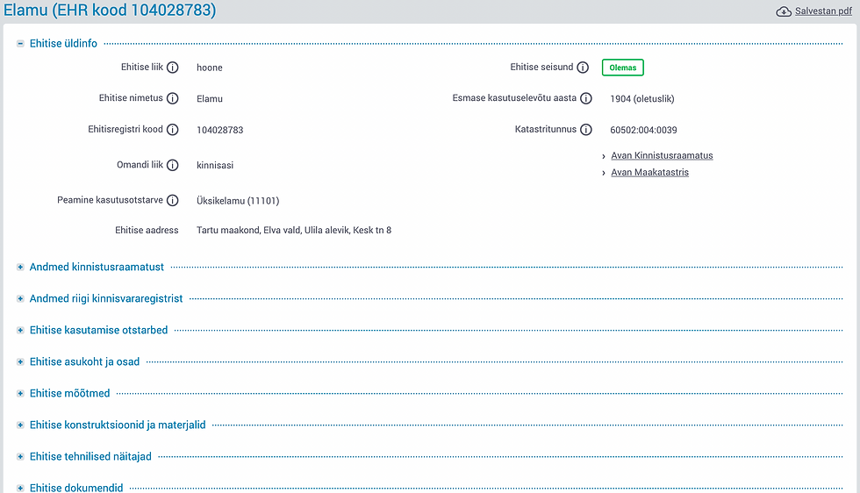Click the Ehitise dokumendid heading text
Screen dimensions: 860x493
pos(76,488)
